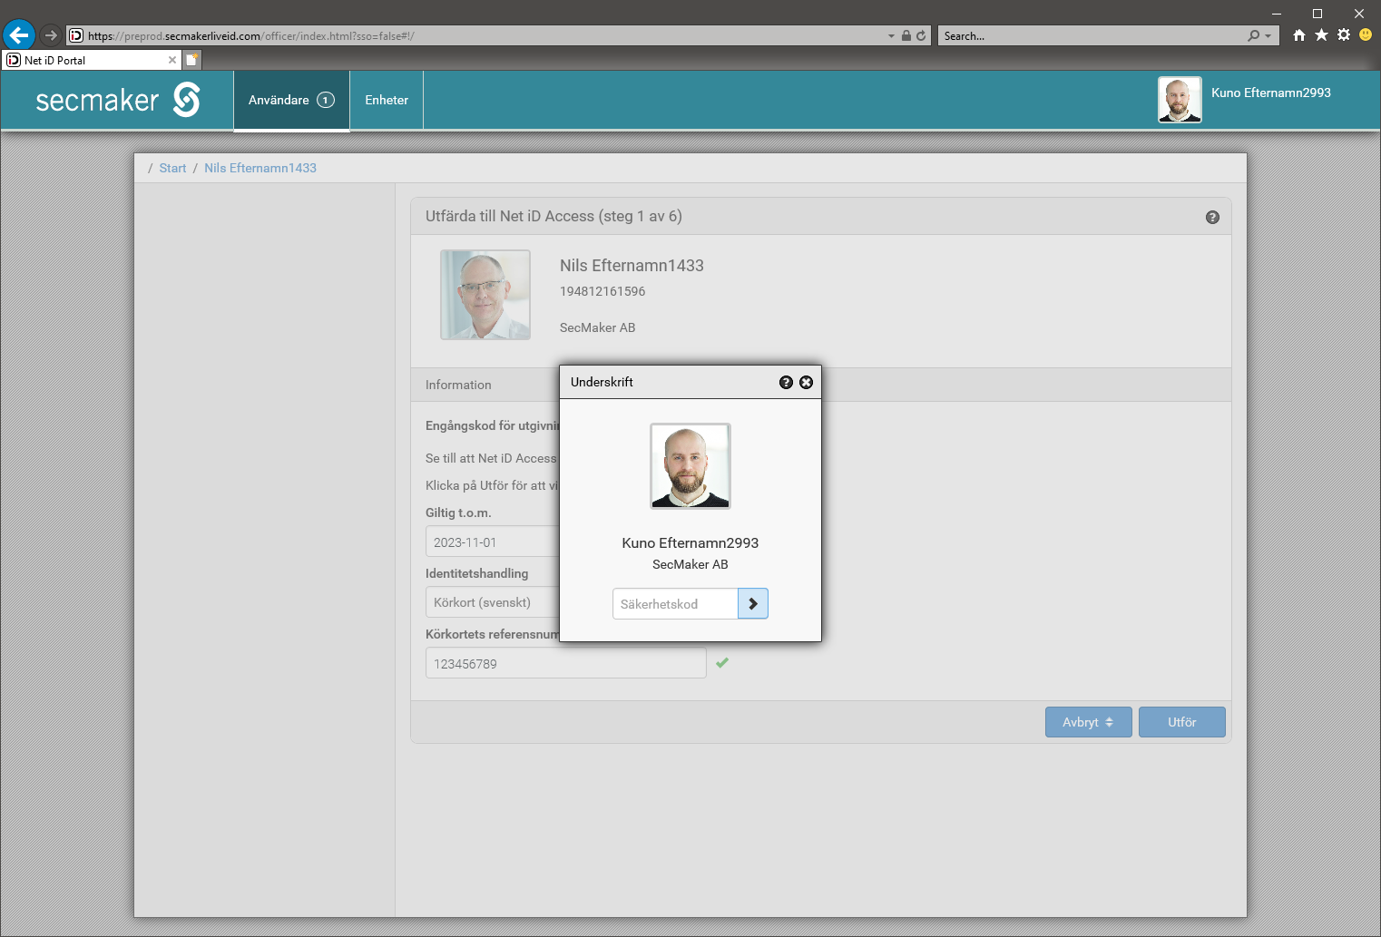Submit security code with arrow button
The height and width of the screenshot is (937, 1381).
click(753, 604)
